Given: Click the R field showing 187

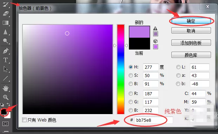Looking at the screenshot, I should coord(151,94).
